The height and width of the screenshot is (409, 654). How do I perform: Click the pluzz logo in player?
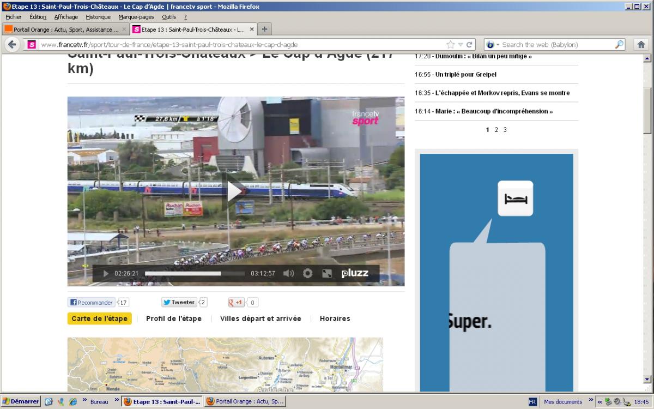click(x=355, y=274)
